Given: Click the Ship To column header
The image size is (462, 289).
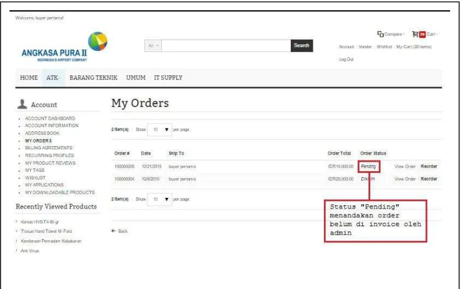Looking at the screenshot, I should [176, 153].
